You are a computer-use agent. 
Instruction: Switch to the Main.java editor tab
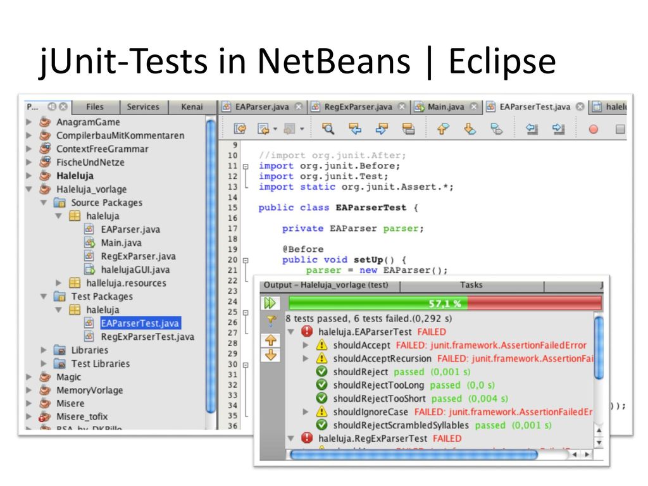point(446,106)
